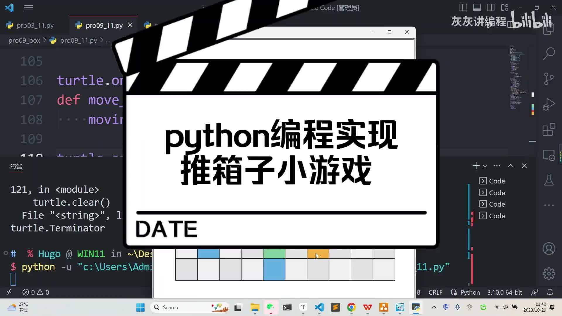Image resolution: width=562 pixels, height=316 pixels.
Task: Open the Search view in activity bar
Action: coord(549,54)
